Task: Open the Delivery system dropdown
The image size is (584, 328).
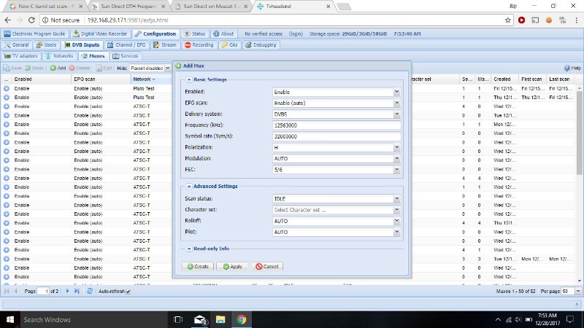Action: click(396, 114)
